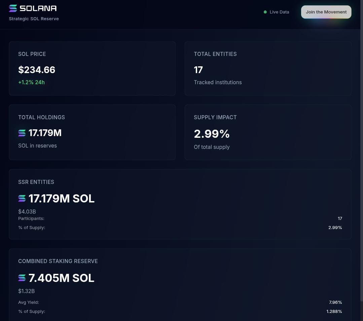The width and height of the screenshot is (363, 321).
Task: Click the page vertical scrollbar
Action: pyautogui.click(x=361, y=151)
